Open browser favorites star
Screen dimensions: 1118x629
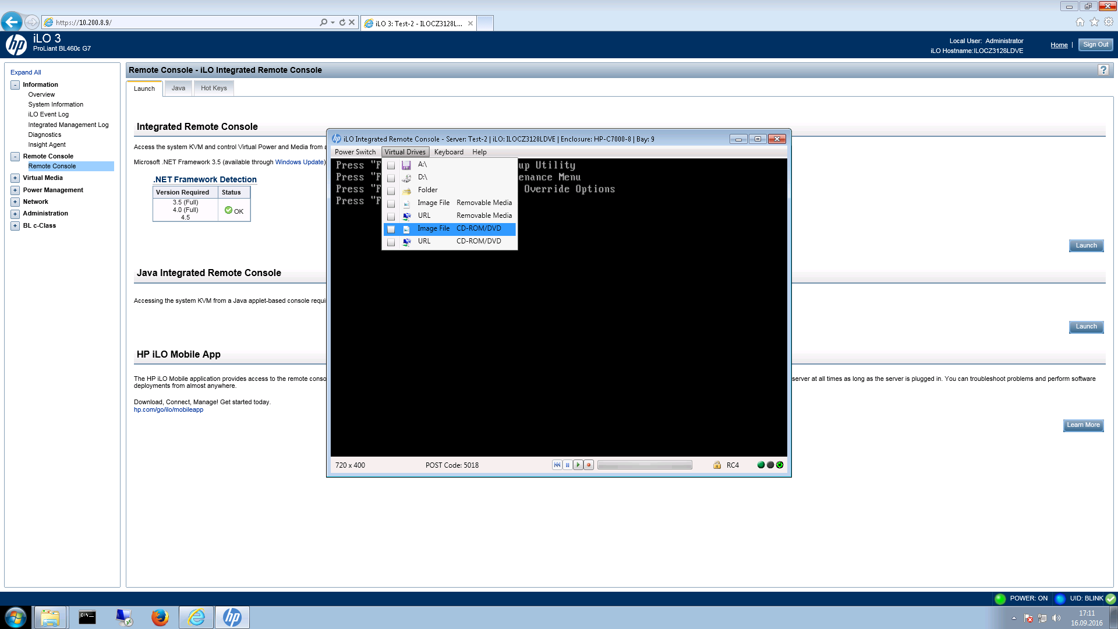pyautogui.click(x=1094, y=22)
